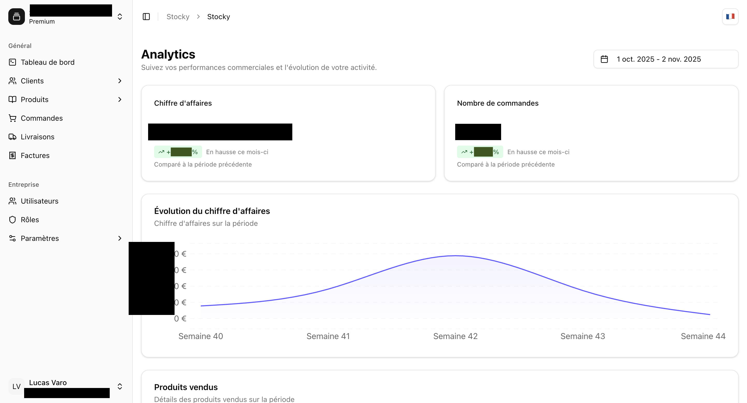Click the Tableau de bord icon
Viewport: 747px width, 403px height.
click(x=12, y=62)
